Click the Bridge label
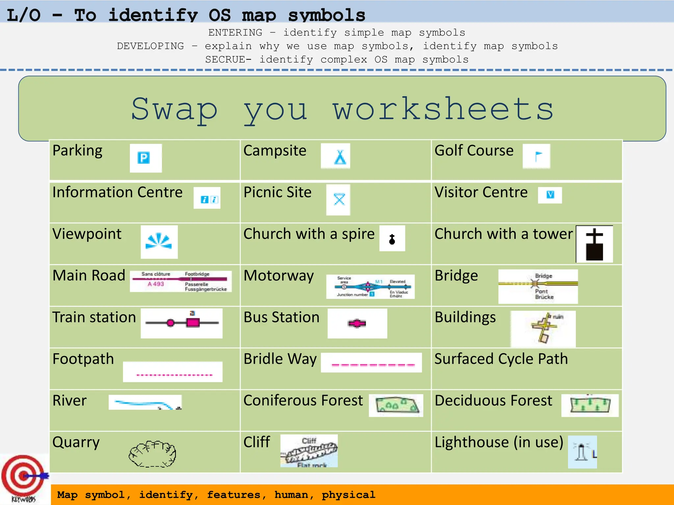674x505 pixels. (456, 276)
